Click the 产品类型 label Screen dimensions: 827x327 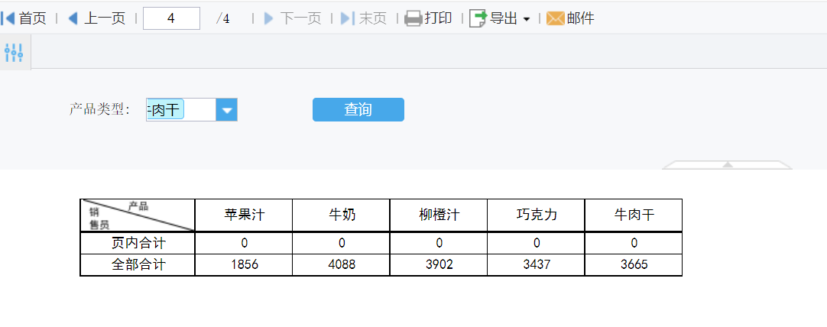click(x=99, y=110)
